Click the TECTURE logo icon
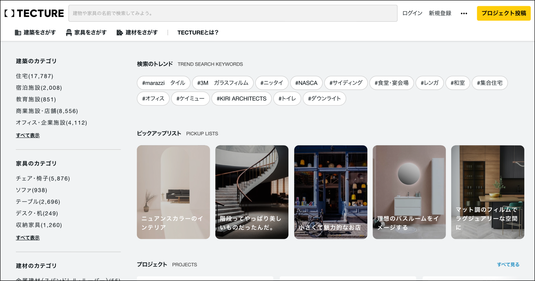The width and height of the screenshot is (535, 281). [x=9, y=13]
